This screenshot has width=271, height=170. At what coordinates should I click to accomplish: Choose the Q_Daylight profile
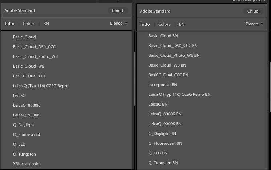[24, 125]
